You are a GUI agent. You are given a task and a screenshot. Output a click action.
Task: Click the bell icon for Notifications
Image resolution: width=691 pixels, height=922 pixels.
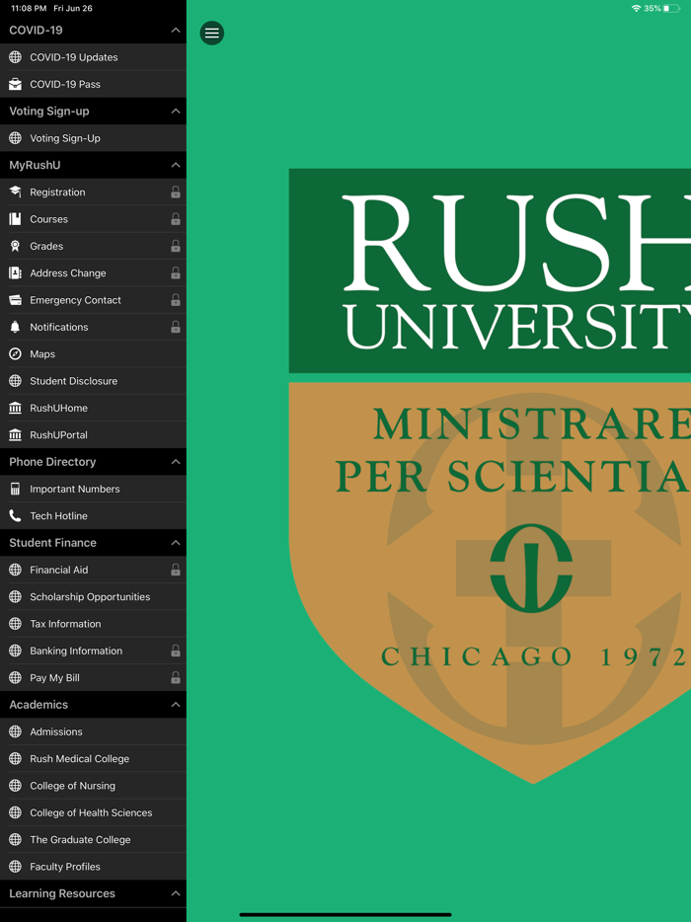(x=15, y=327)
